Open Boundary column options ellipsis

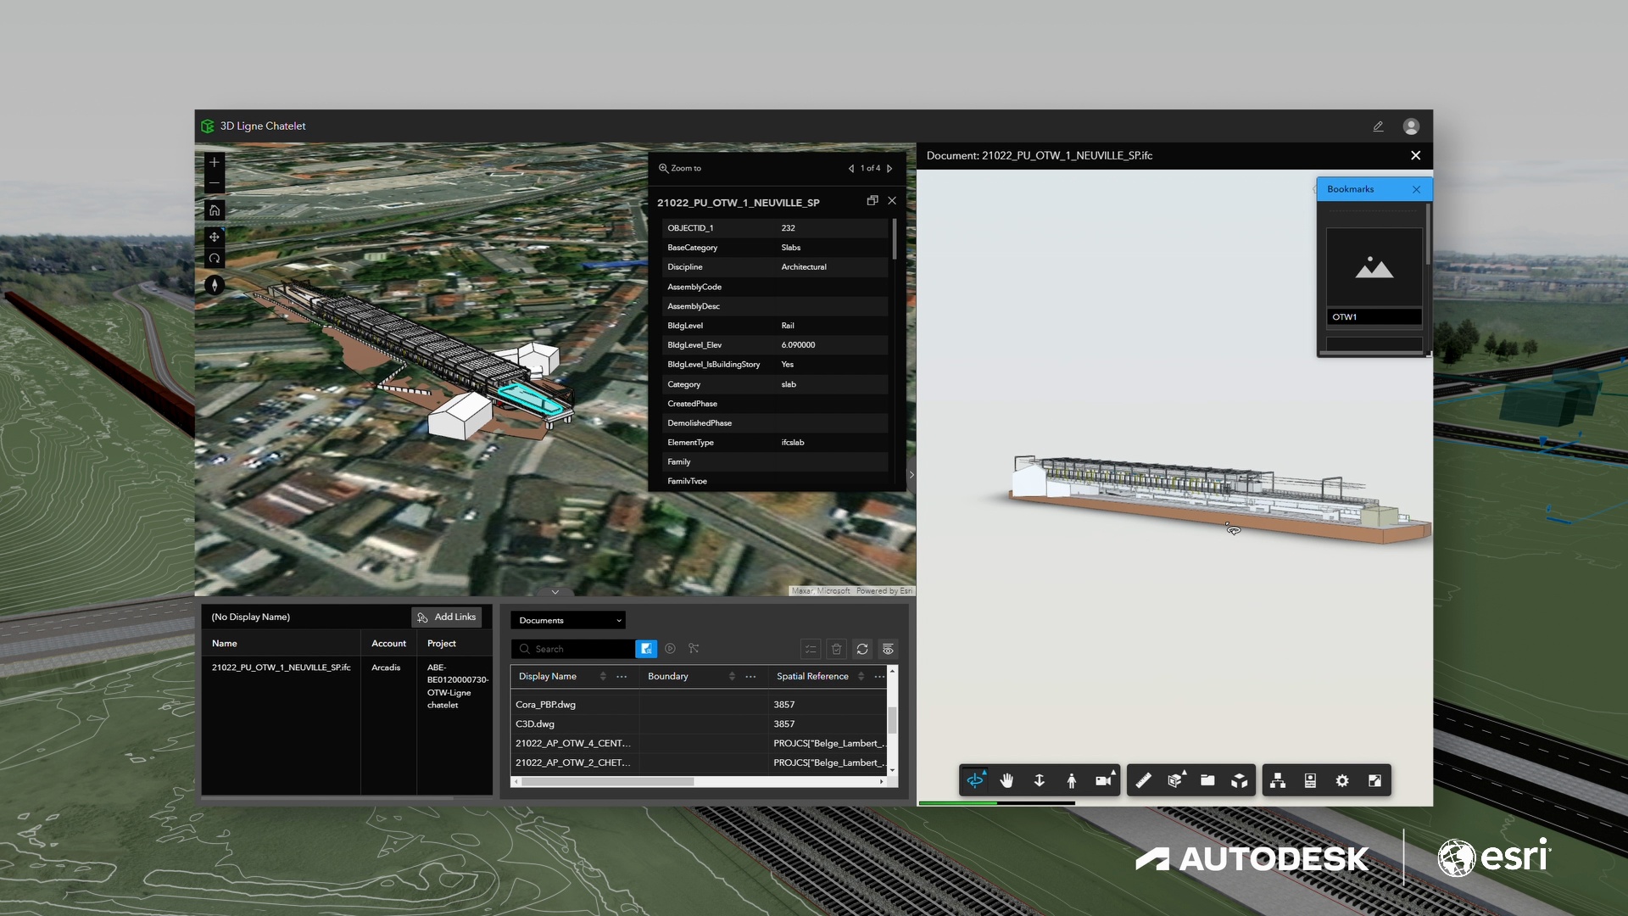click(750, 676)
